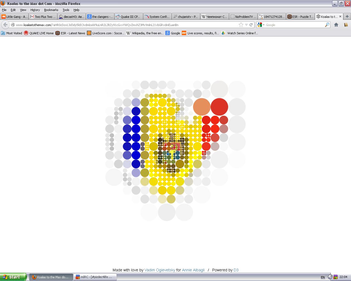Screen dimensions: 351x281
Task: Click the mIRC icon in the system tray
Action: pos(336,277)
